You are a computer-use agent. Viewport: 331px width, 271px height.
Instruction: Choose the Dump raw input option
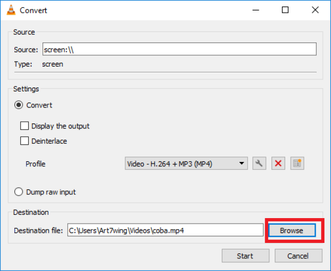coord(19,192)
